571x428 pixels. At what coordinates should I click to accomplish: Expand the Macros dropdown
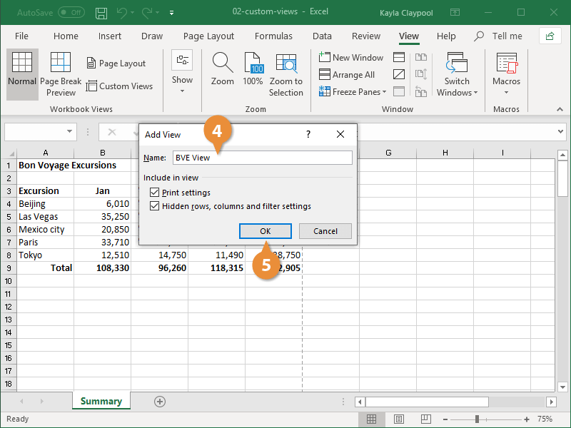506,75
